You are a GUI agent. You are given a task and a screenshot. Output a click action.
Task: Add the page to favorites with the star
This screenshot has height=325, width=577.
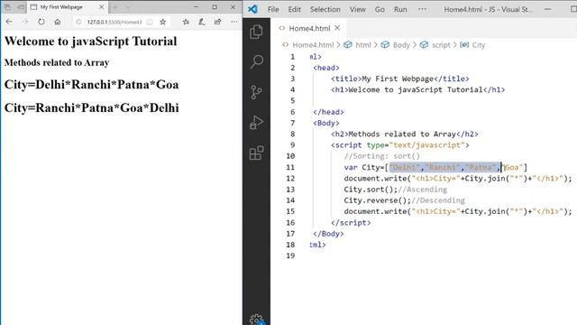coord(162,22)
